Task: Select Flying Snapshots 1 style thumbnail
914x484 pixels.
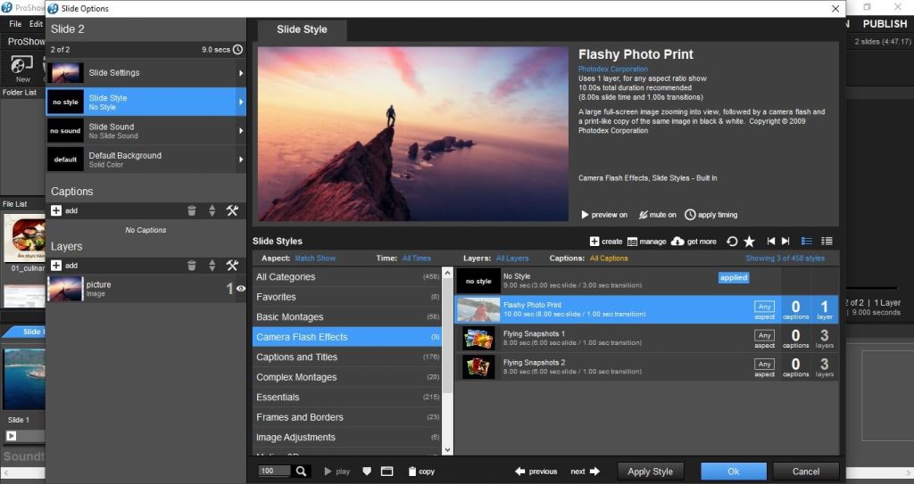Action: 478,339
